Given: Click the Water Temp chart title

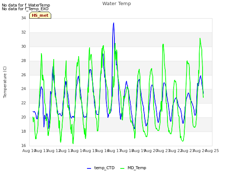Looking at the screenshot, I should point(117,4).
